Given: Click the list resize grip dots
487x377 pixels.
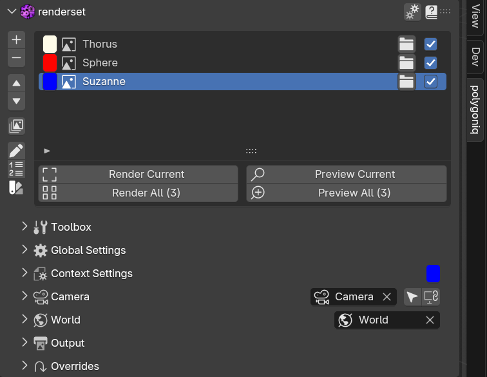Looking at the screenshot, I should point(251,151).
